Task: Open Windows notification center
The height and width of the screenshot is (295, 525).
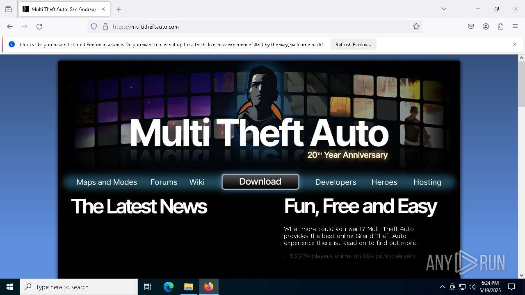Action: [x=511, y=287]
